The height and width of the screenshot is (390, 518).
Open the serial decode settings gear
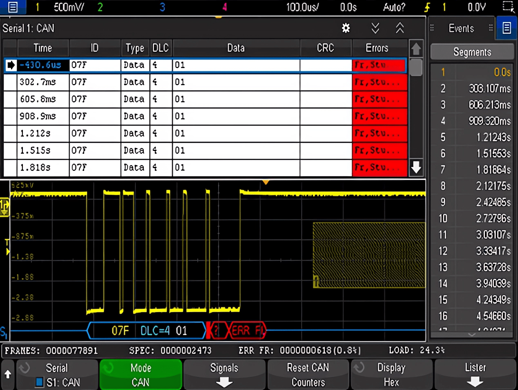pos(346,28)
